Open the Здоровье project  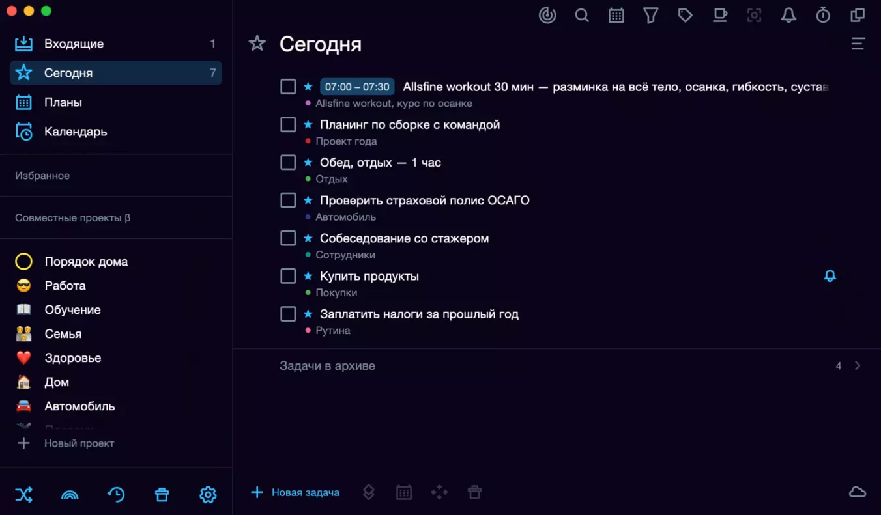pos(115,358)
